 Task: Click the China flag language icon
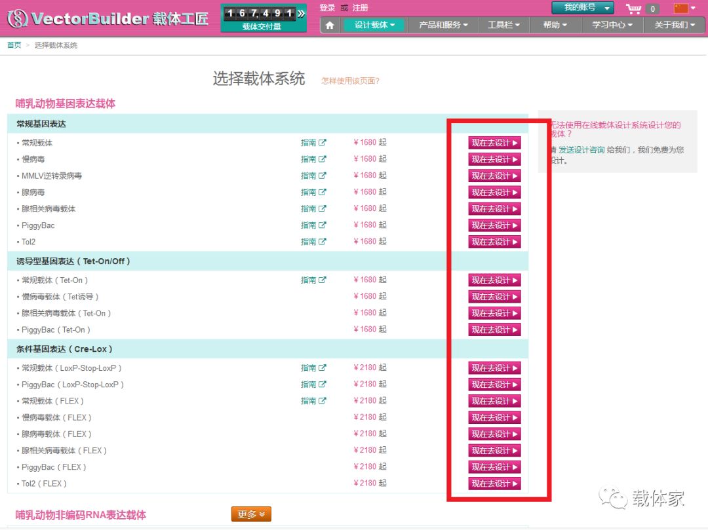(x=681, y=9)
